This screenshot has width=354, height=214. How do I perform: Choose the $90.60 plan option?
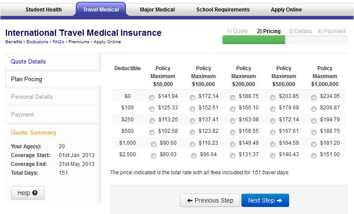pyautogui.click(x=153, y=144)
